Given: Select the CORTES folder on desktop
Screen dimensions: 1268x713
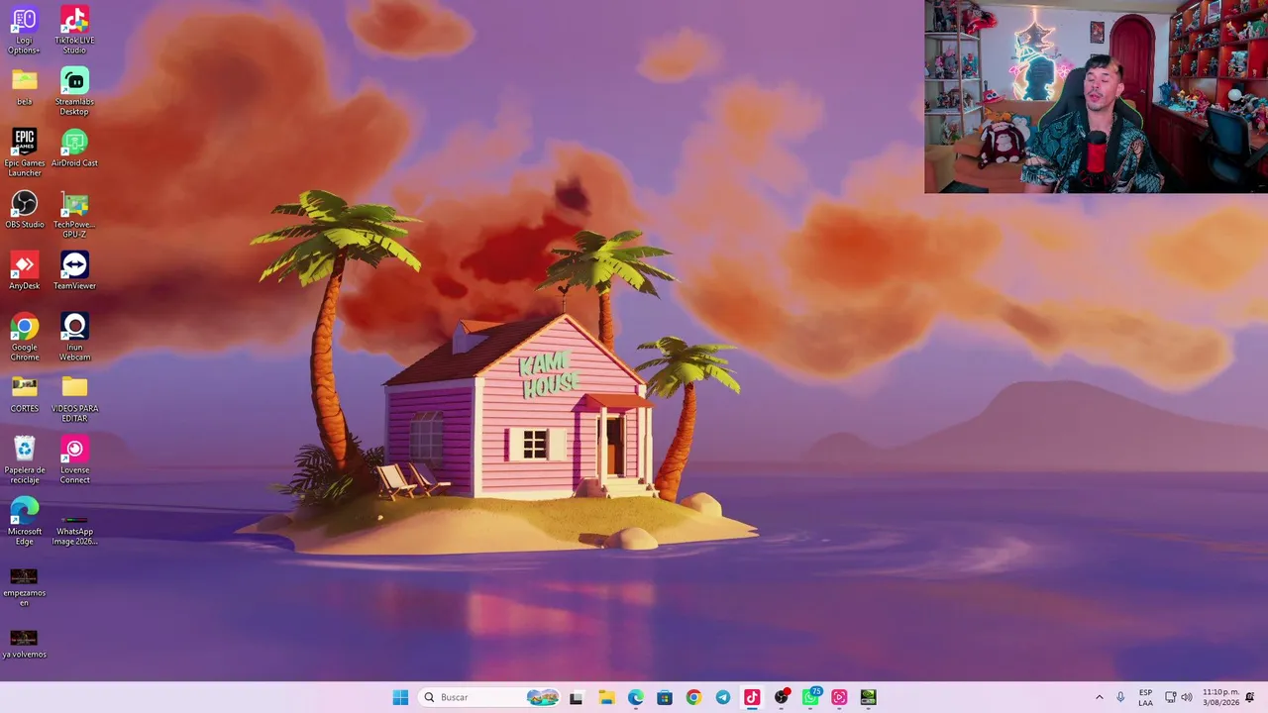Looking at the screenshot, I should [x=24, y=393].
